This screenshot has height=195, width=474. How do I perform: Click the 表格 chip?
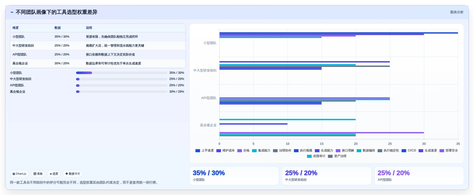click(38, 174)
